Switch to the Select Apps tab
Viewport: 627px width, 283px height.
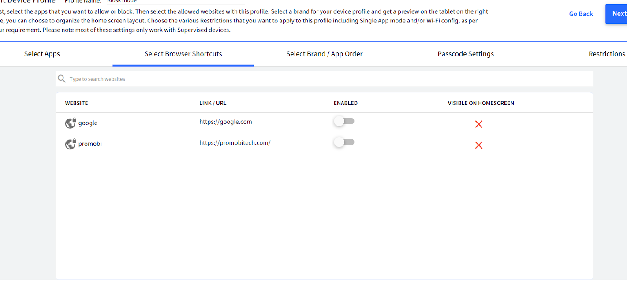[x=42, y=54]
